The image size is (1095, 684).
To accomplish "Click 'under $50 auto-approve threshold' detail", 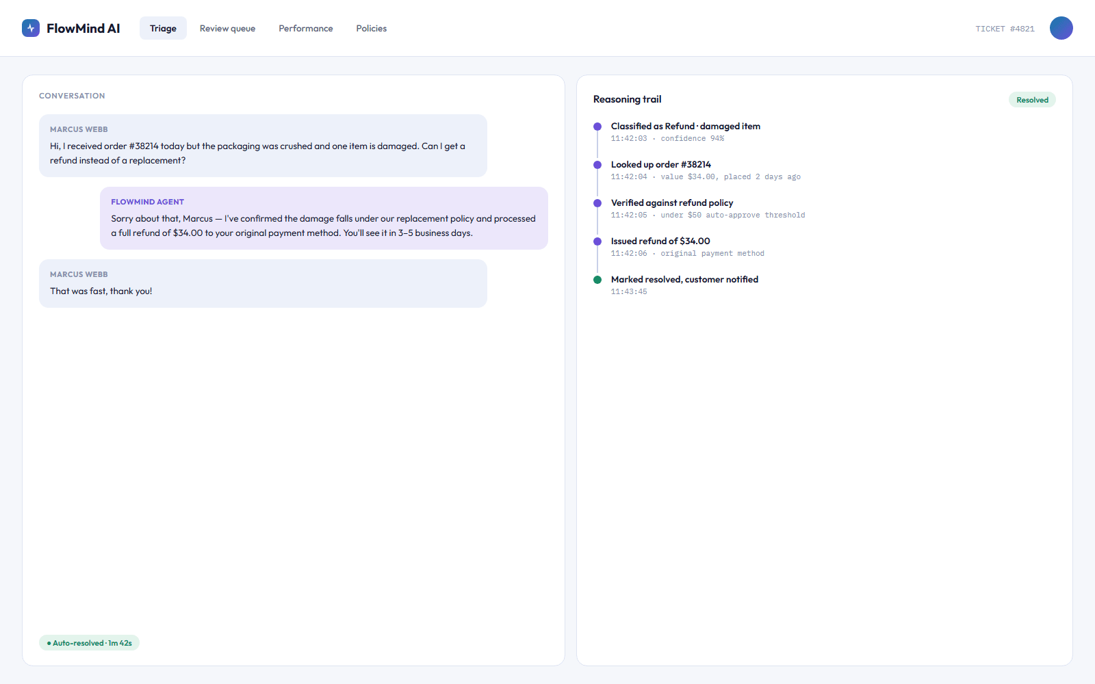I will click(733, 215).
